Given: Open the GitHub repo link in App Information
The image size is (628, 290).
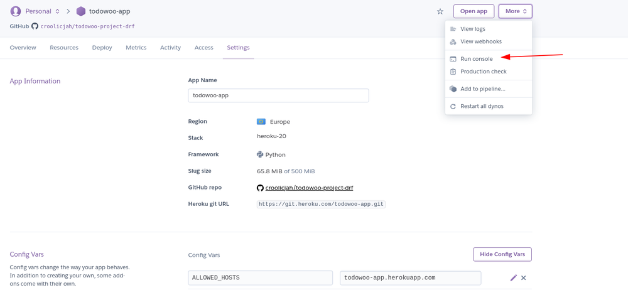Looking at the screenshot, I should (x=309, y=188).
